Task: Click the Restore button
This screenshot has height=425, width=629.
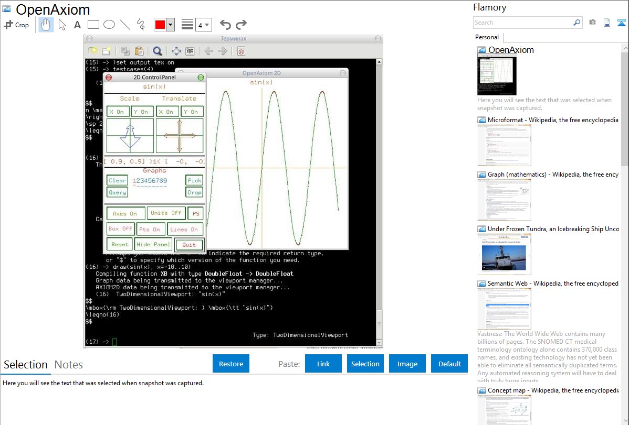Action: click(x=231, y=364)
